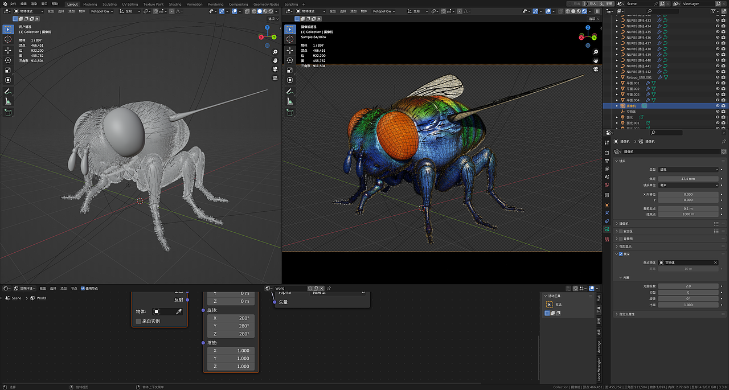Switch to the Sculpting workspace tab
This screenshot has width=729, height=390.
(x=109, y=4)
